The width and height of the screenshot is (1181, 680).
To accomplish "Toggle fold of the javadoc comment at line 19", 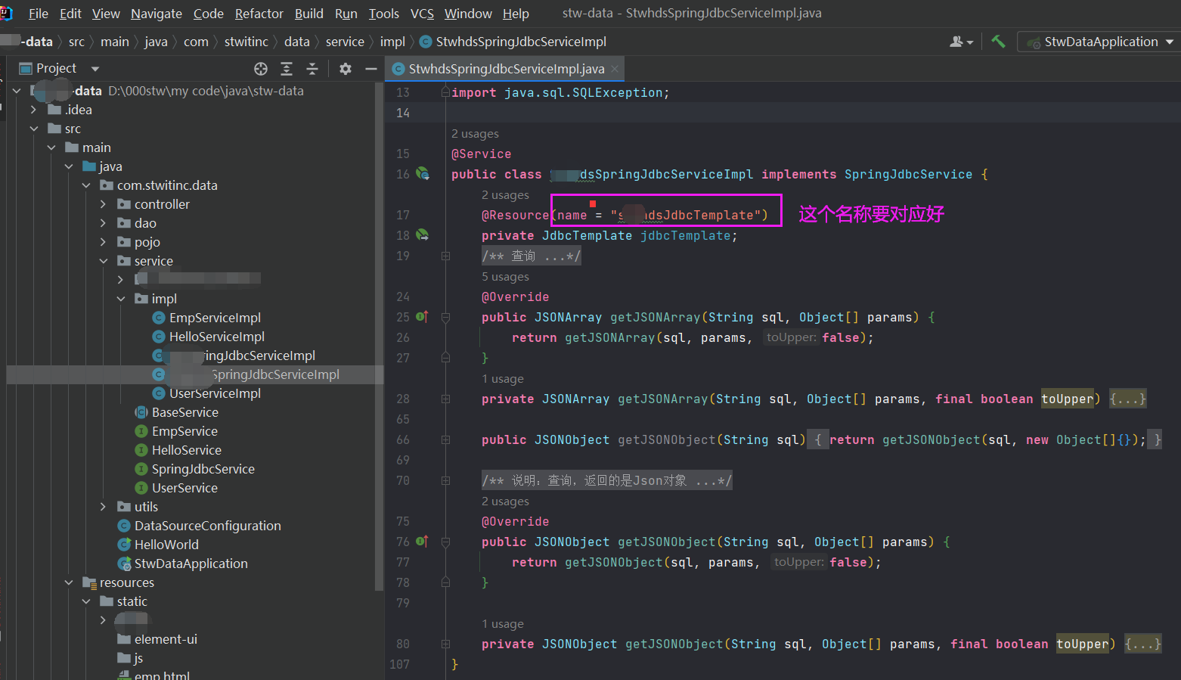I will pyautogui.click(x=445, y=256).
